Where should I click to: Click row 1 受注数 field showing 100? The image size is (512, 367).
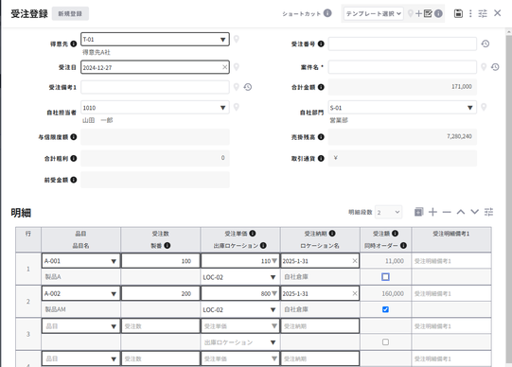pos(160,261)
